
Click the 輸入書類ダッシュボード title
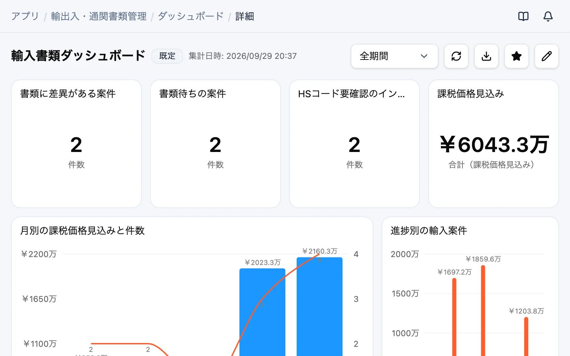coord(78,56)
